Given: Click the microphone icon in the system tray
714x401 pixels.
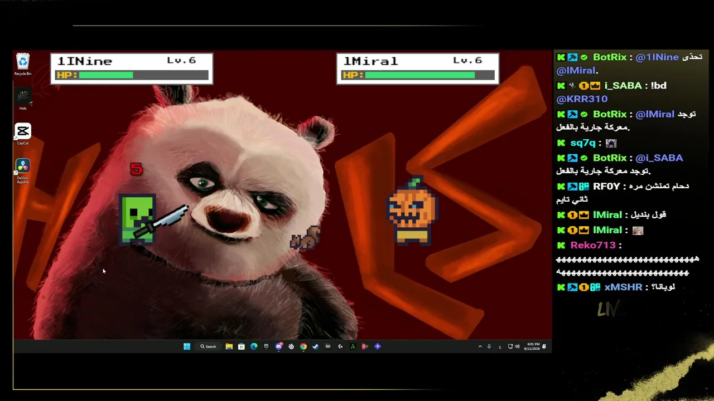Looking at the screenshot, I should pos(489,346).
